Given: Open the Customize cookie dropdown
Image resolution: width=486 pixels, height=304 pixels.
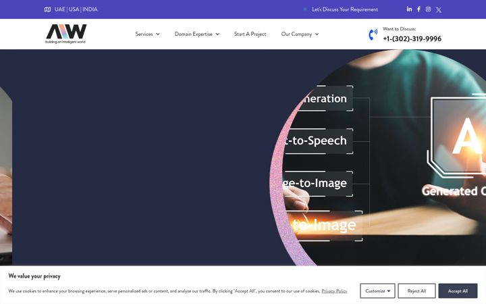Looking at the screenshot, I should 377,290.
